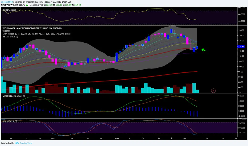Click the O:117.19 open value
This screenshot has height=146, width=248.
[x=48, y=5]
